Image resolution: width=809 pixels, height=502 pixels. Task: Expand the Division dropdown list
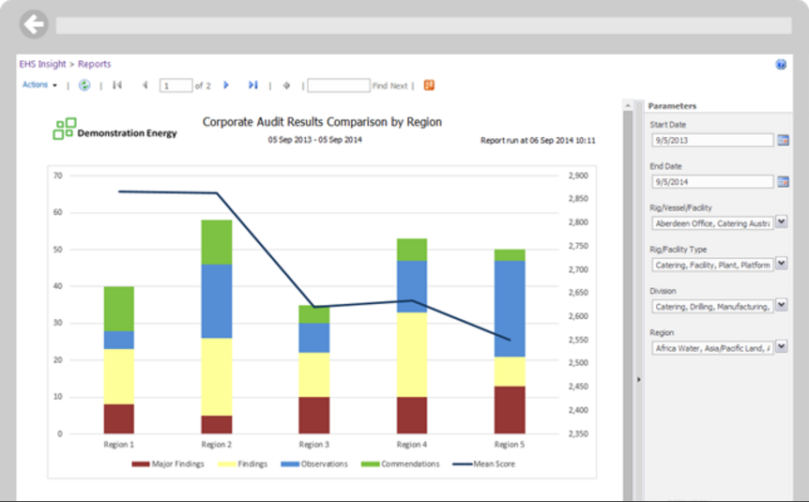coord(782,305)
